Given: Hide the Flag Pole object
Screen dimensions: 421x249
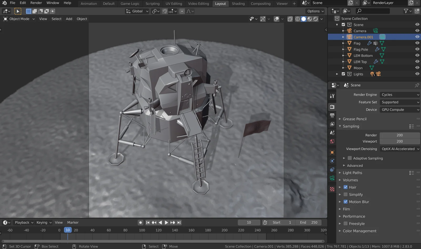Looking at the screenshot, I should (417, 49).
